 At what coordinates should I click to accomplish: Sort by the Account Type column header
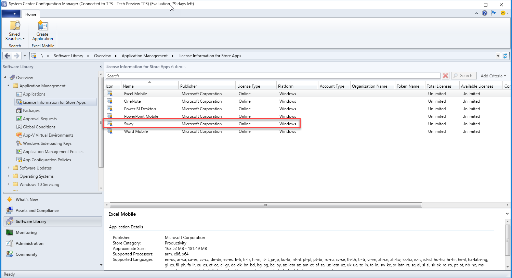click(334, 86)
